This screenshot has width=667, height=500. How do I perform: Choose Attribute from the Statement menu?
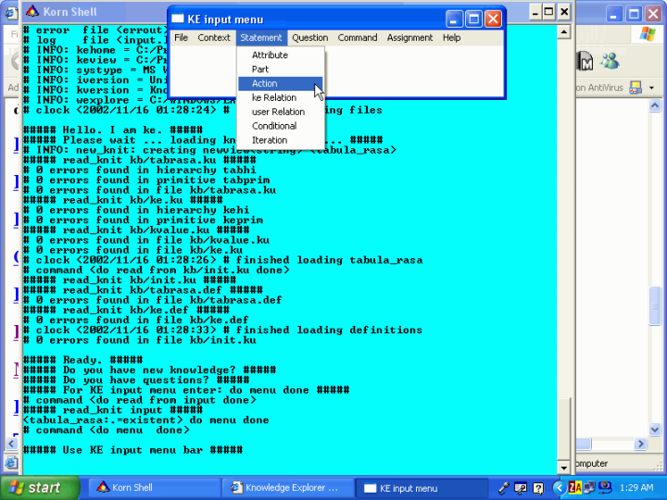(x=270, y=56)
